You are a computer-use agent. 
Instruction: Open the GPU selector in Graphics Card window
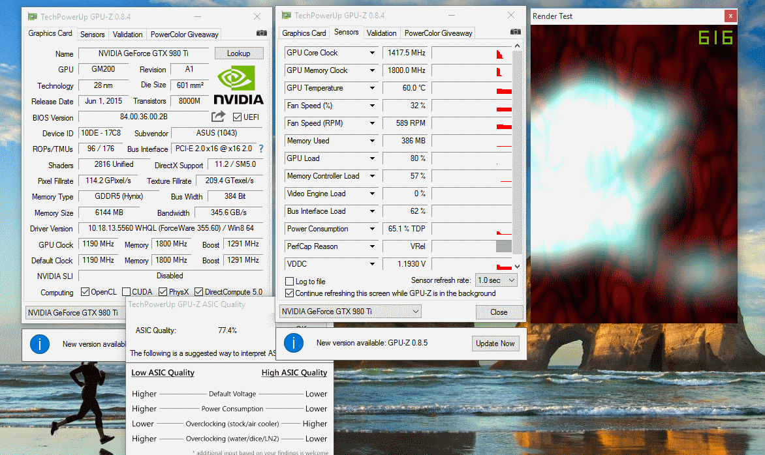(75, 312)
